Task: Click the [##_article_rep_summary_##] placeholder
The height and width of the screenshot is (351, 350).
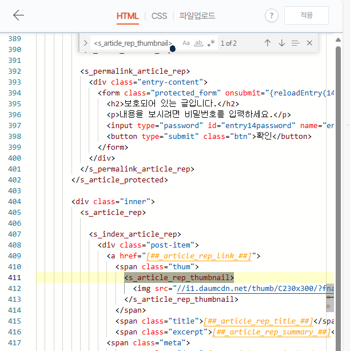Action: pyautogui.click(x=272, y=332)
